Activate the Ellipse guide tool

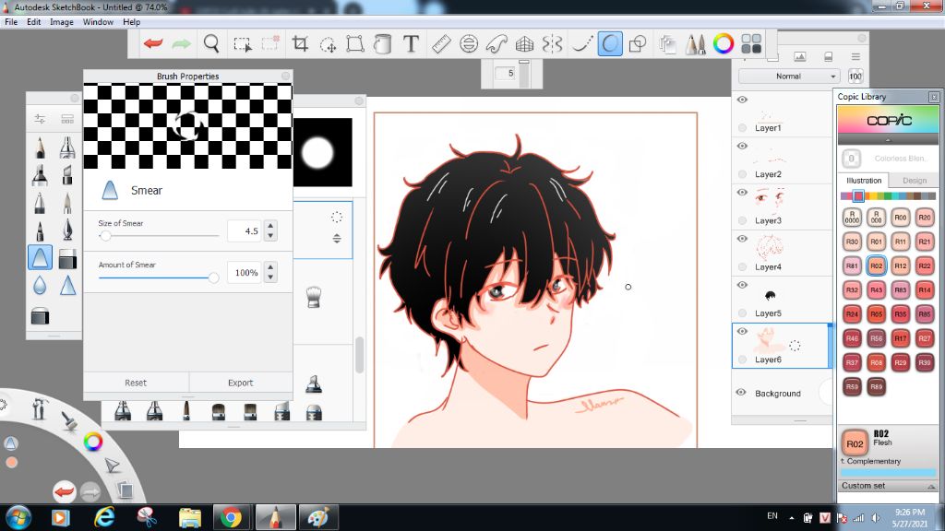[x=468, y=43]
